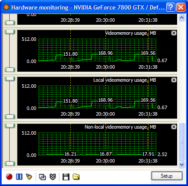Image resolution: width=188 pixels, height=186 pixels.
Task: Click the scrollbar down arrow
Action: (x=181, y=164)
